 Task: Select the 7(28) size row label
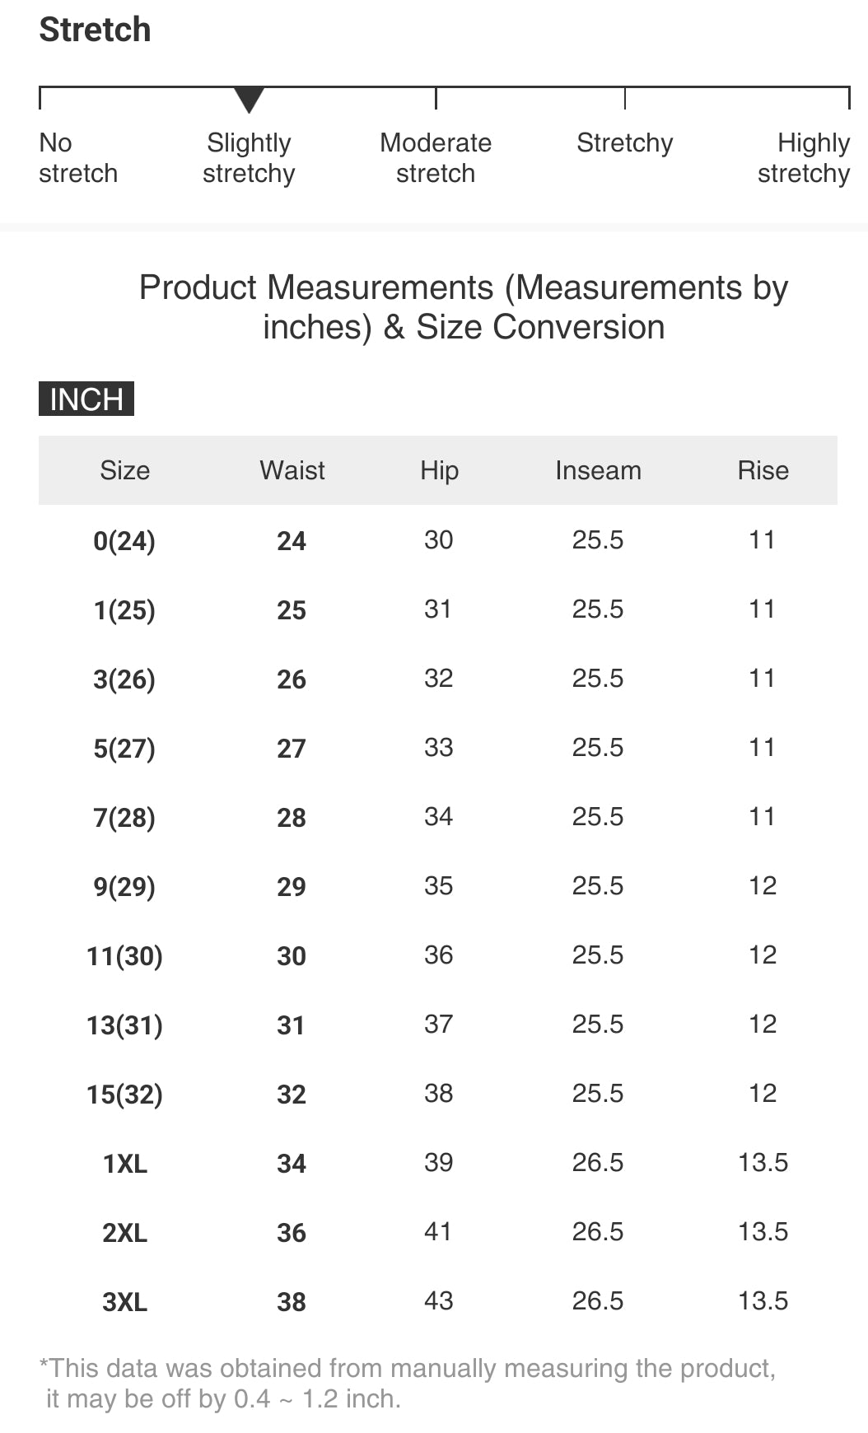[124, 818]
